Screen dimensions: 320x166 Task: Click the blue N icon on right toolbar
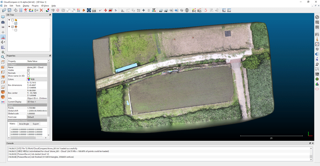click(317, 59)
